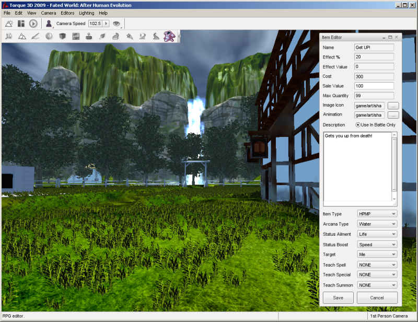
Task: Open the Editors menu
Action: tap(67, 13)
